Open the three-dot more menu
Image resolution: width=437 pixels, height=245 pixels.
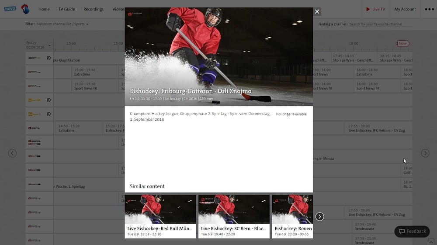point(429,9)
